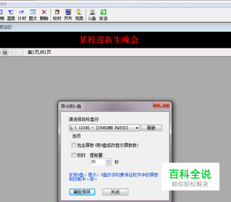
Task: Click the preview (预) button
Action: [x=5, y=53]
